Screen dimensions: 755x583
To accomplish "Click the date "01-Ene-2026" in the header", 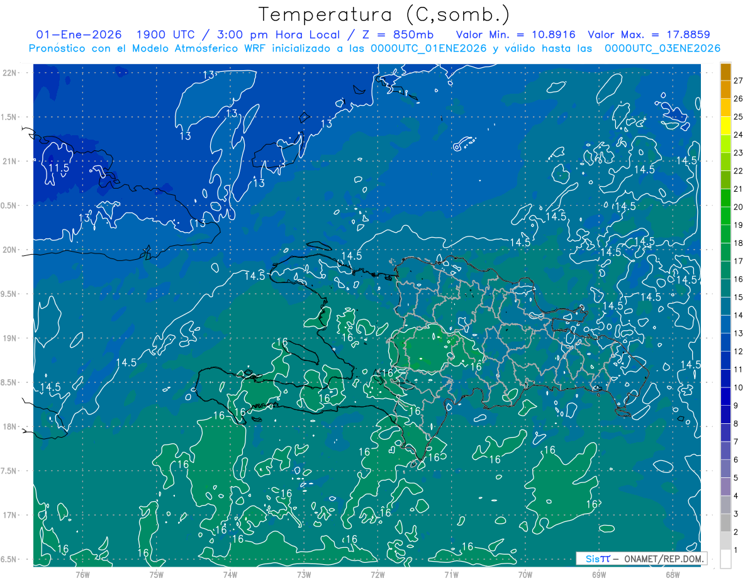I will [79, 35].
